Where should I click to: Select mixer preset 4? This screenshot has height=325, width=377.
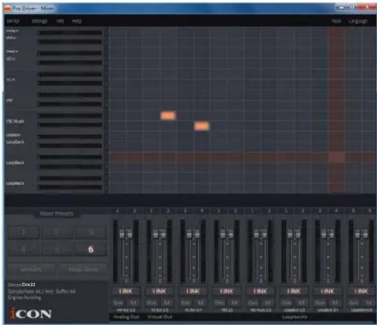[x=23, y=249]
